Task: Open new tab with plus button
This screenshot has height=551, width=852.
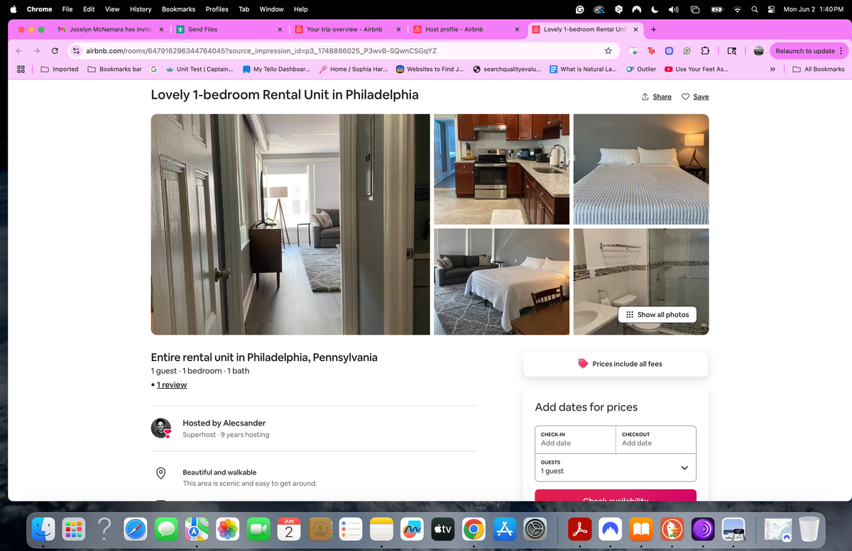Action: 653,29
